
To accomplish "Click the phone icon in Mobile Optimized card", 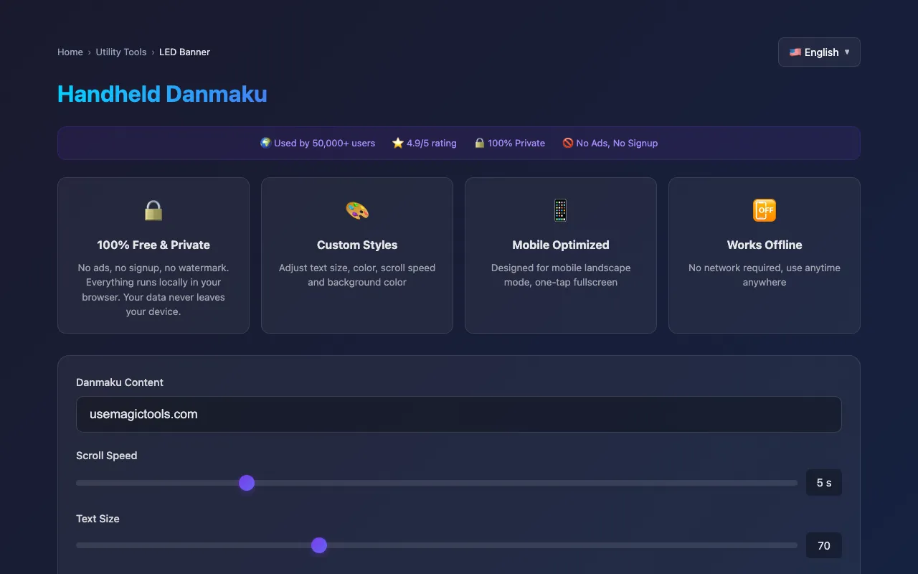I will [x=561, y=210].
